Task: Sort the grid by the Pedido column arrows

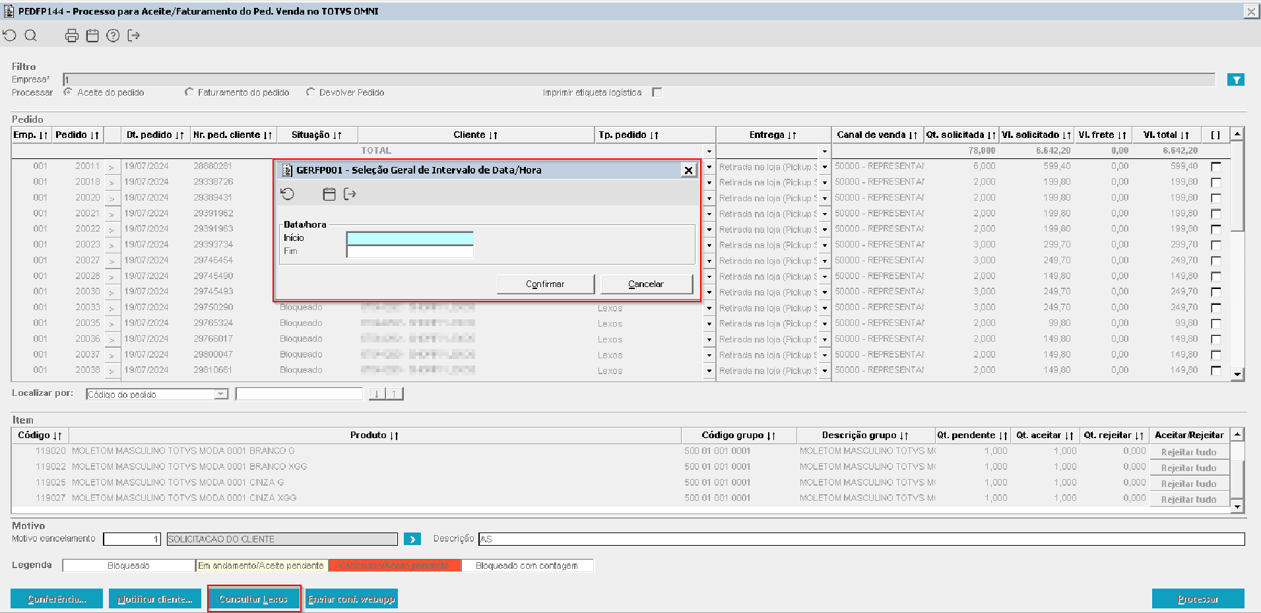Action: pyautogui.click(x=95, y=135)
